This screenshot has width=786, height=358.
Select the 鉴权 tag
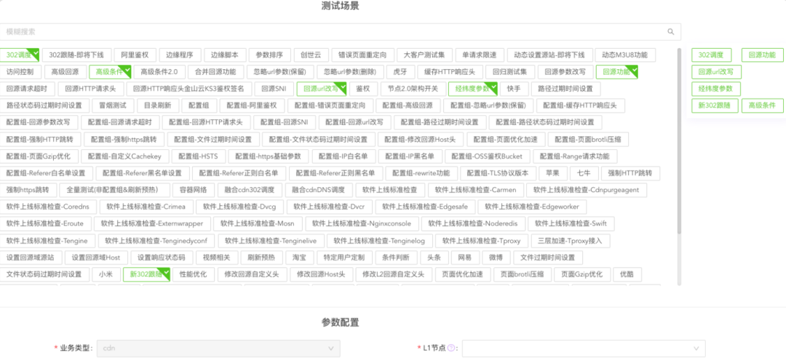click(x=363, y=89)
